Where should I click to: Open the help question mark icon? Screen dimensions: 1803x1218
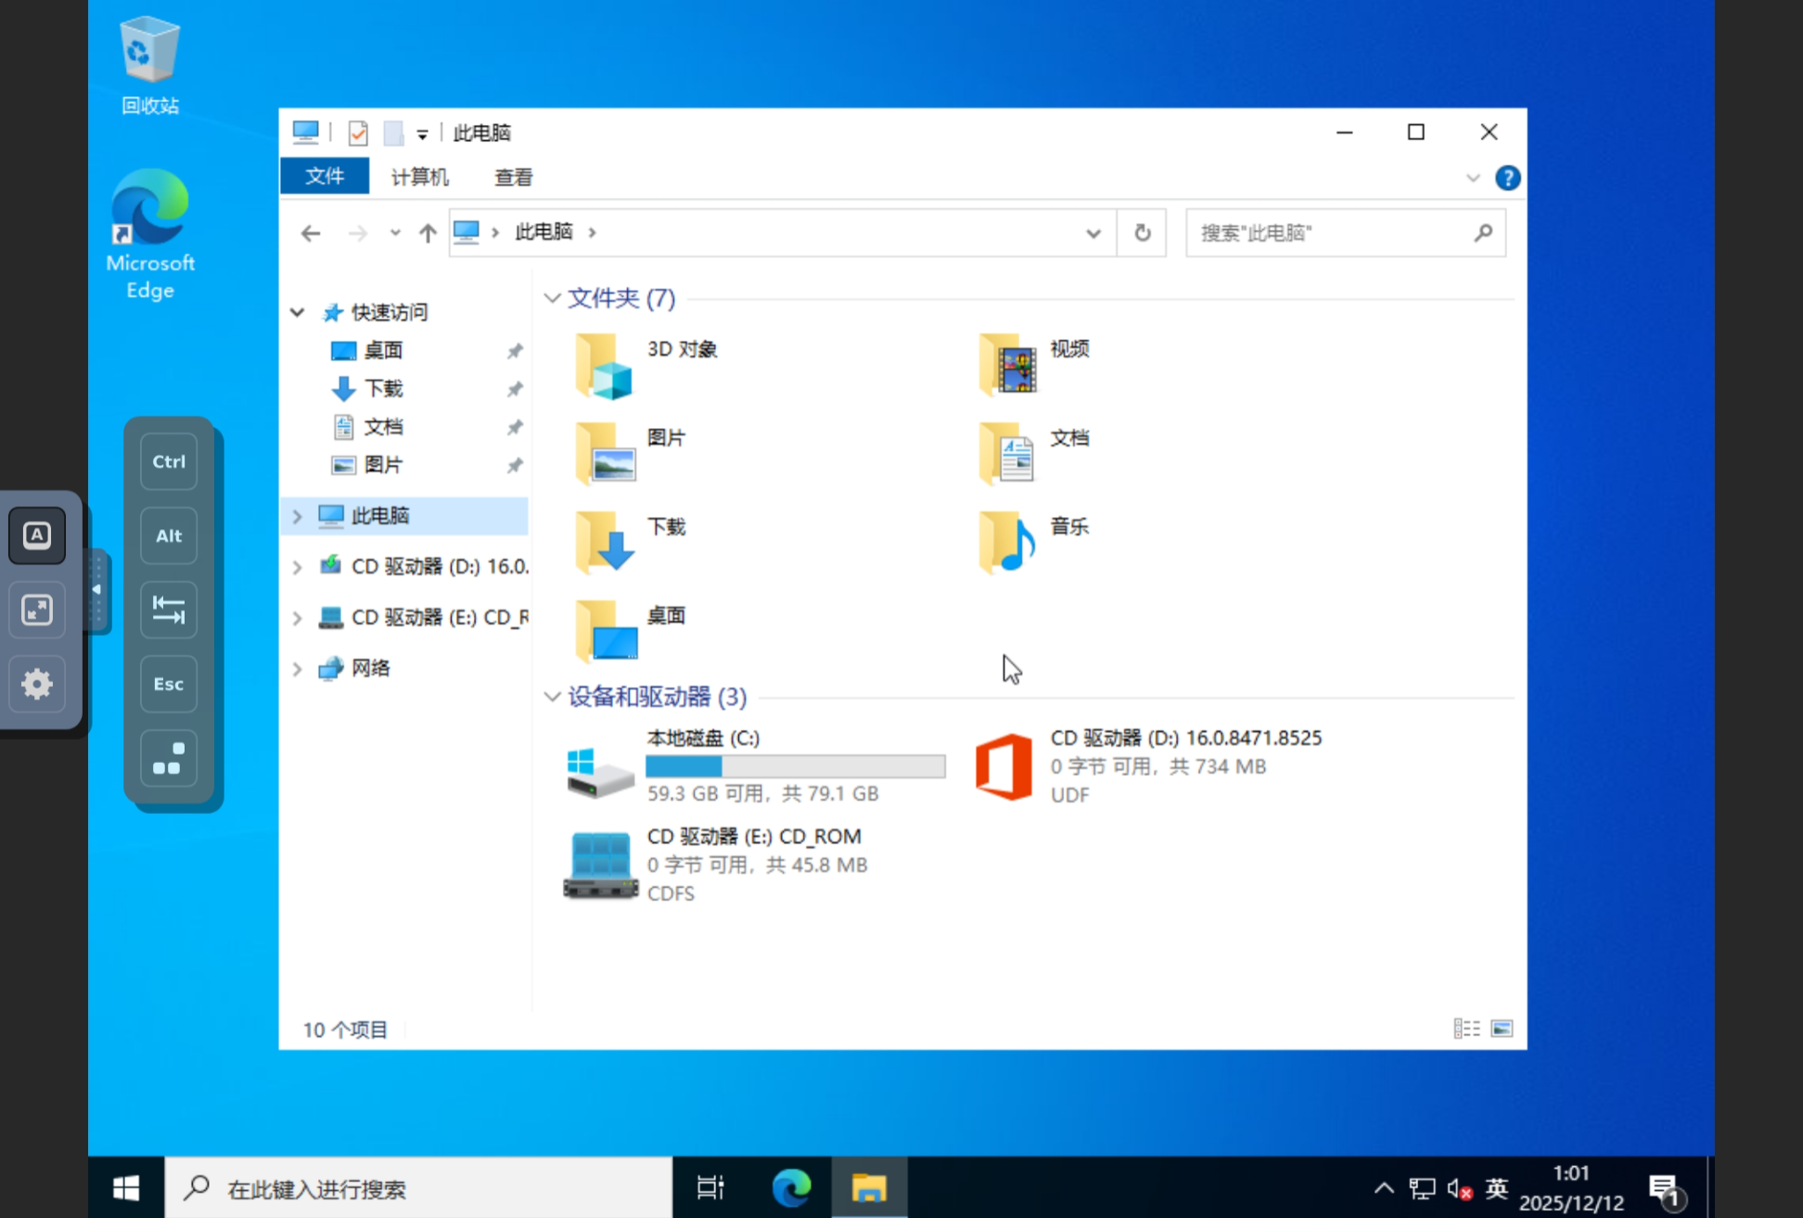point(1507,177)
